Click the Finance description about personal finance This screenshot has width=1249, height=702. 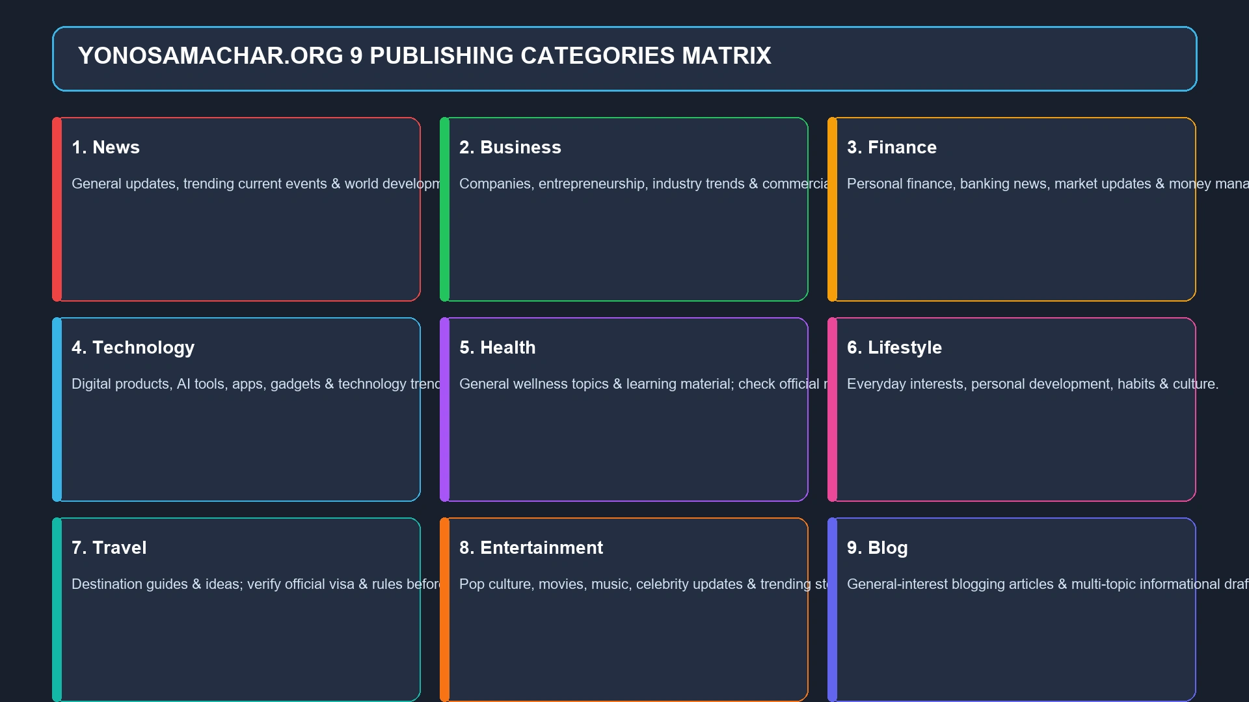[1047, 184]
